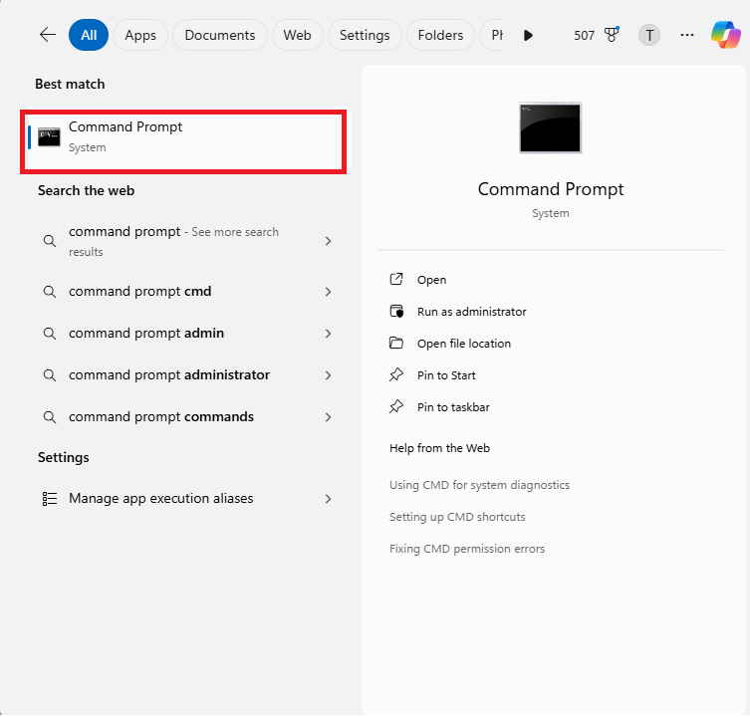Open 'Setting up CMD shortcuts' help link
Image resolution: width=750 pixels, height=717 pixels.
pyautogui.click(x=457, y=517)
